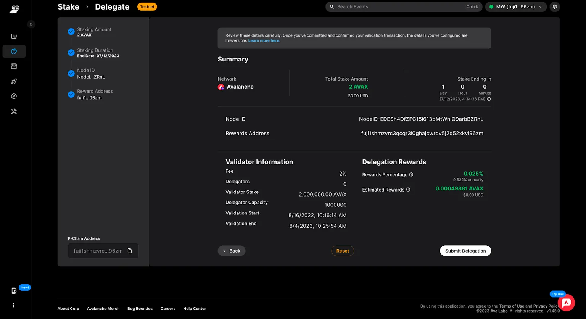Go to Stake breadcrumb
This screenshot has width=586, height=319.
click(x=68, y=7)
